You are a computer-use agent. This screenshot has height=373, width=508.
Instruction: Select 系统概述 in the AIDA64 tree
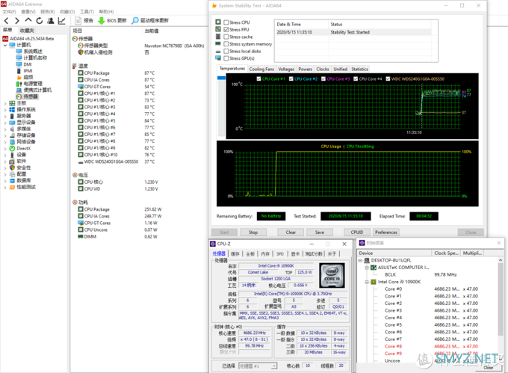29,51
